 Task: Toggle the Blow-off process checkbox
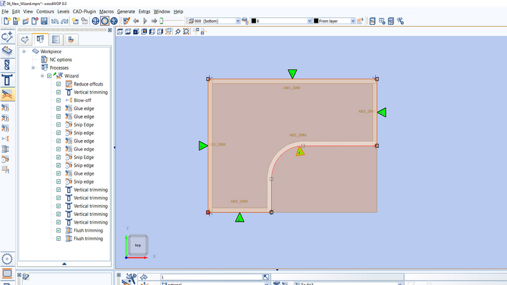[59, 100]
